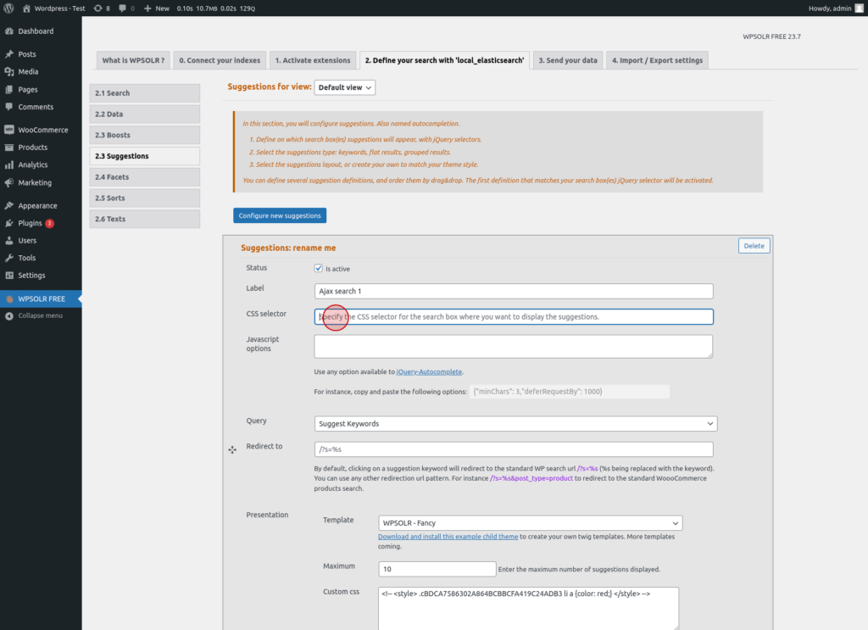The width and height of the screenshot is (868, 630).
Task: Open the 2.3 Boosts section
Action: coord(144,135)
